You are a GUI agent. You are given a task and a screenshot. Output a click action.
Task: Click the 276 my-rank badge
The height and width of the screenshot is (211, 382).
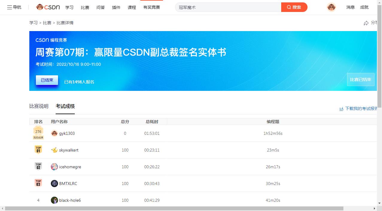pyautogui.click(x=38, y=133)
